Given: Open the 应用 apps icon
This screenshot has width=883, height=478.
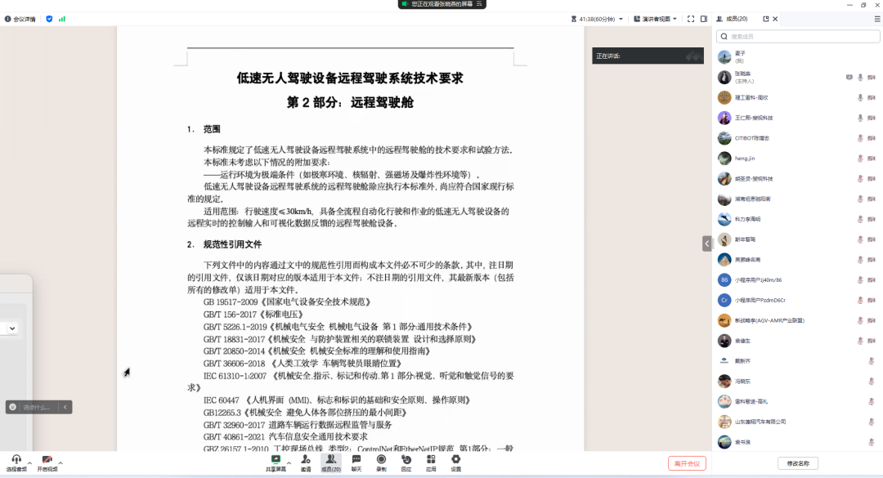Looking at the screenshot, I should (431, 461).
